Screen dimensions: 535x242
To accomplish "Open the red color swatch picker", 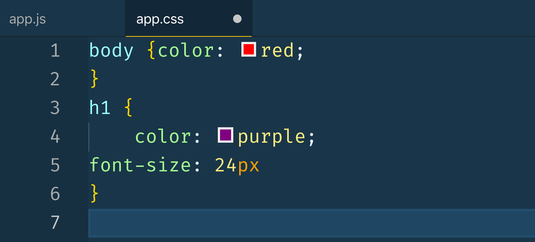I will [x=249, y=49].
